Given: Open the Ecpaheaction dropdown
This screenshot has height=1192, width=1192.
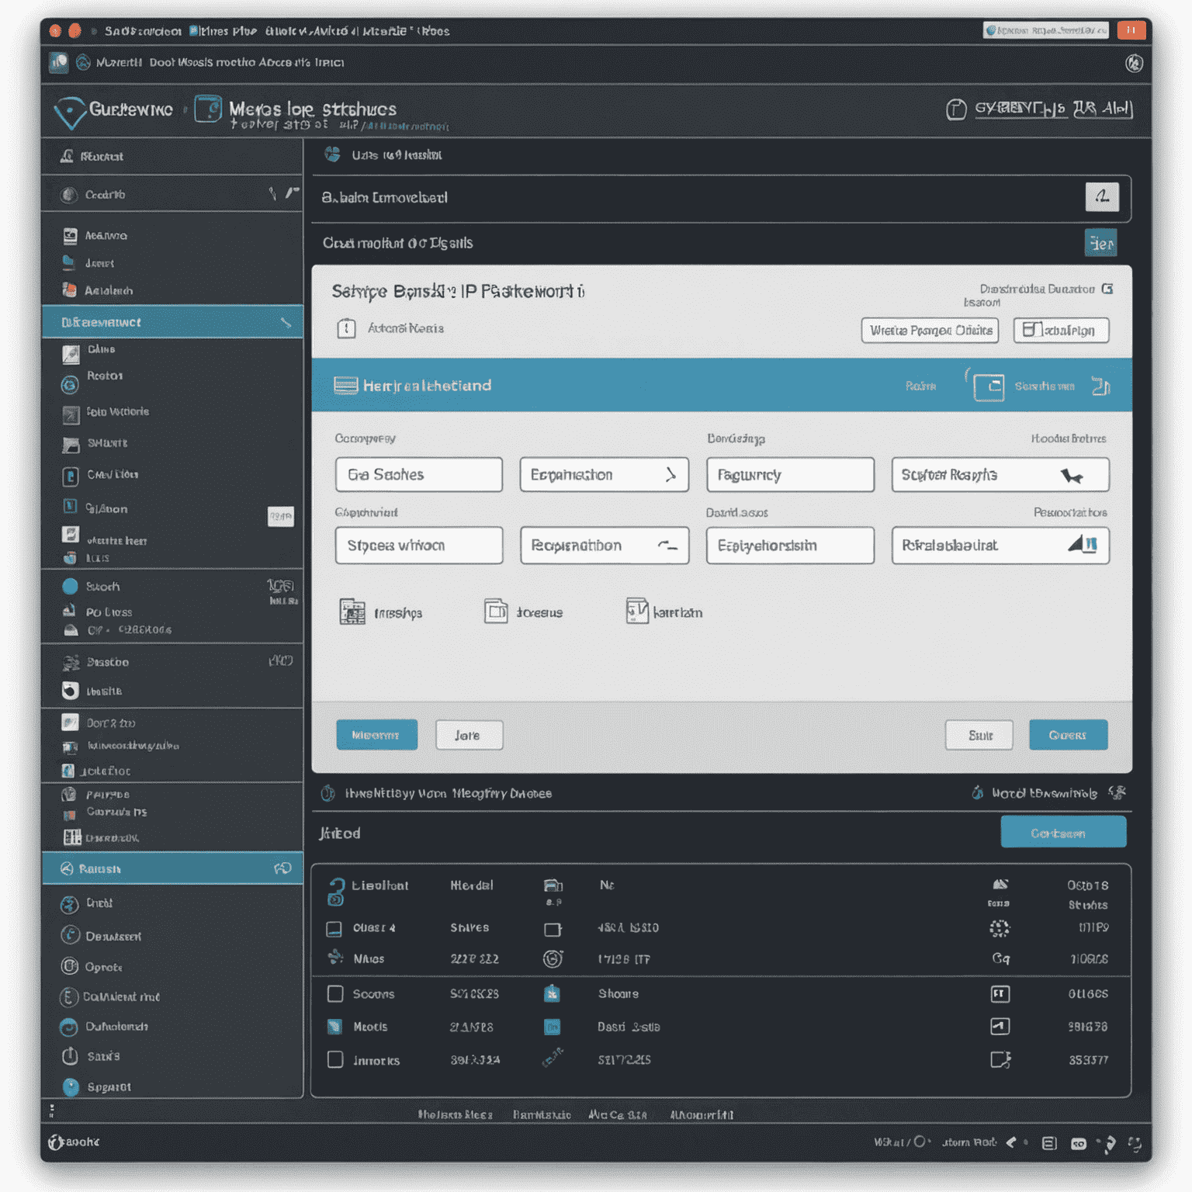Looking at the screenshot, I should (x=605, y=475).
